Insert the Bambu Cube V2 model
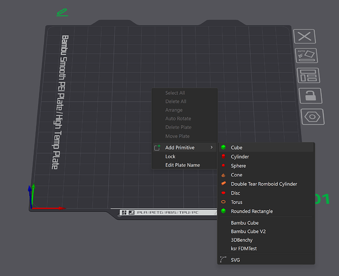This screenshot has height=276, width=339. tap(266, 231)
